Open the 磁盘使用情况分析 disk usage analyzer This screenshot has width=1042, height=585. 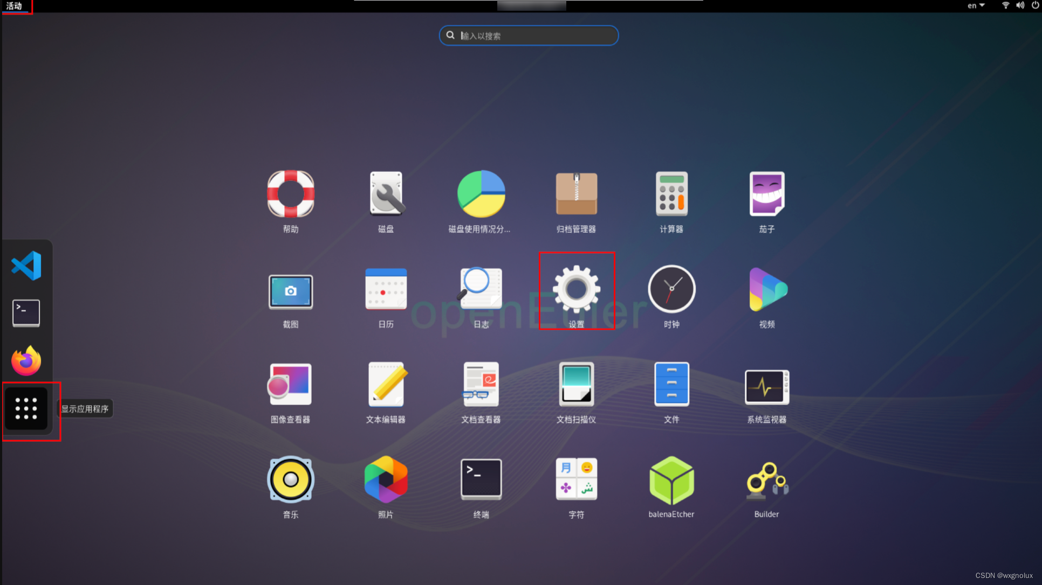481,194
